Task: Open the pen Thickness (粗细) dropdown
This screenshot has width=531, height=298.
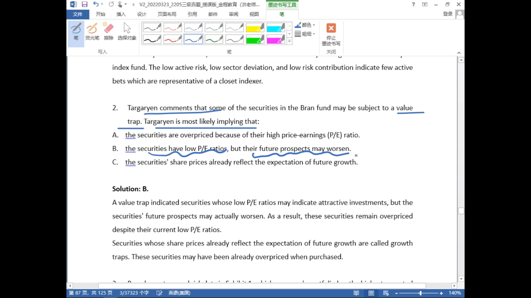Action: [305, 34]
